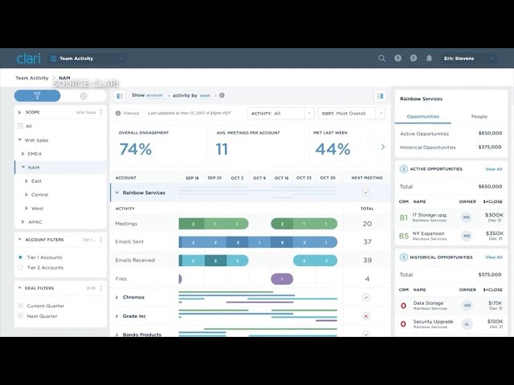Select the Tier 2 Accounts radio button
Viewport: 514px width, 385px height.
click(20, 267)
